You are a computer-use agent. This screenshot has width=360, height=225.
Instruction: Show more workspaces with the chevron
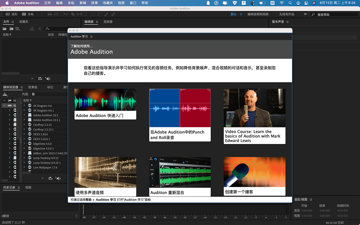tap(305, 14)
